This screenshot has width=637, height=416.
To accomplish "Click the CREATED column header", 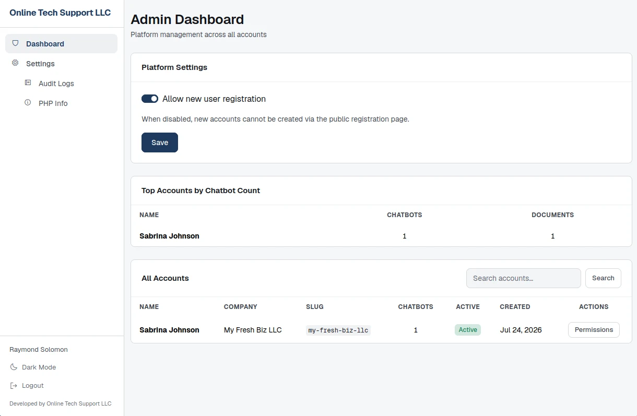I will pyautogui.click(x=515, y=306).
